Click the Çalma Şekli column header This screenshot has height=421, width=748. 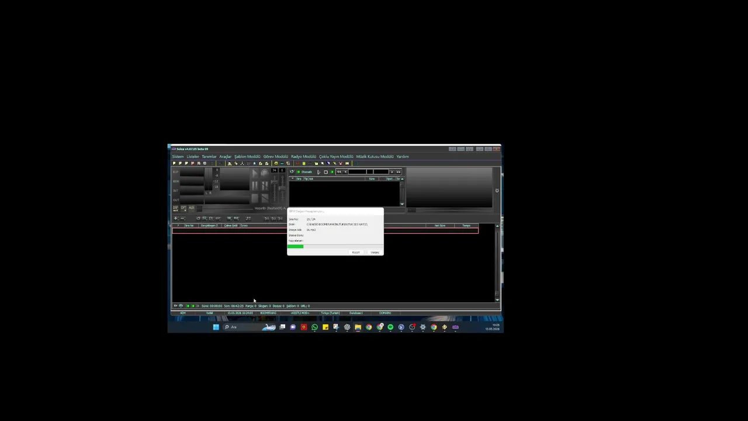tap(231, 226)
